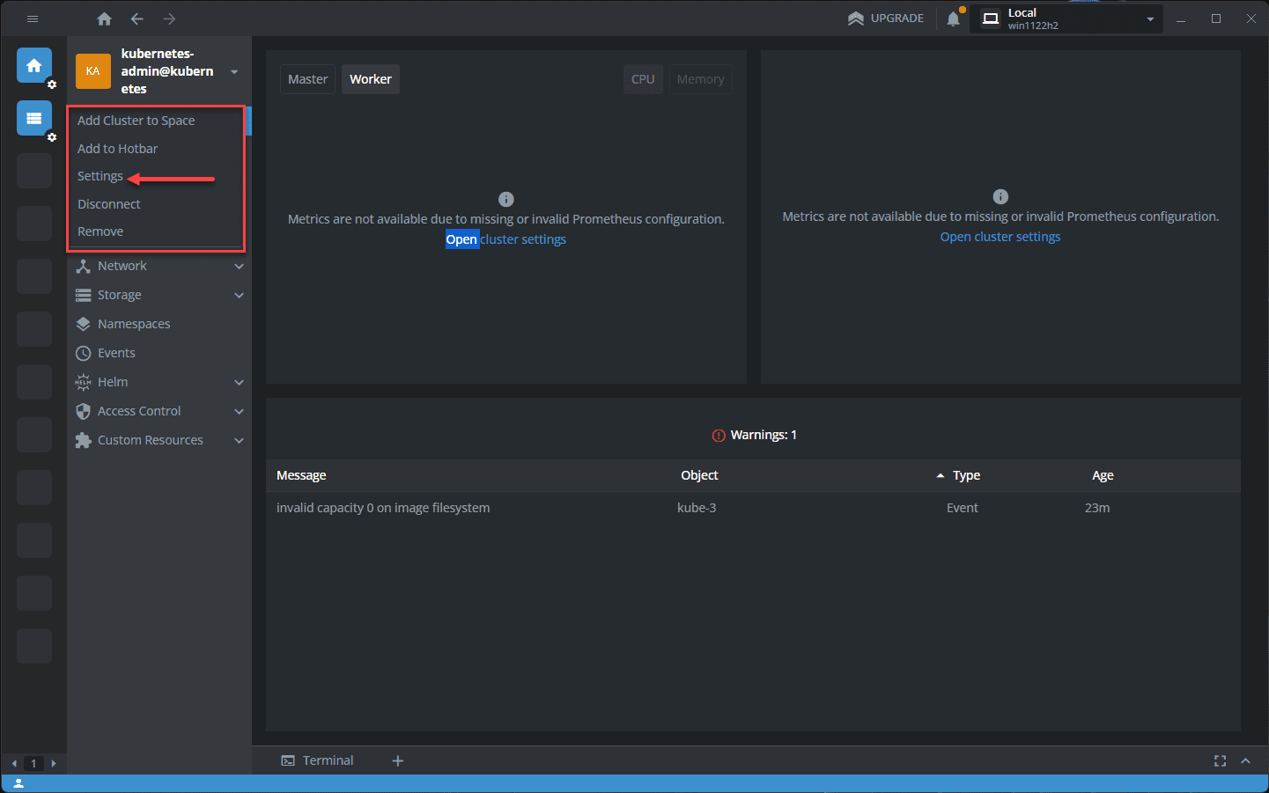Choose Disconnect from the cluster menu
Viewport: 1269px width, 793px height.
[109, 204]
